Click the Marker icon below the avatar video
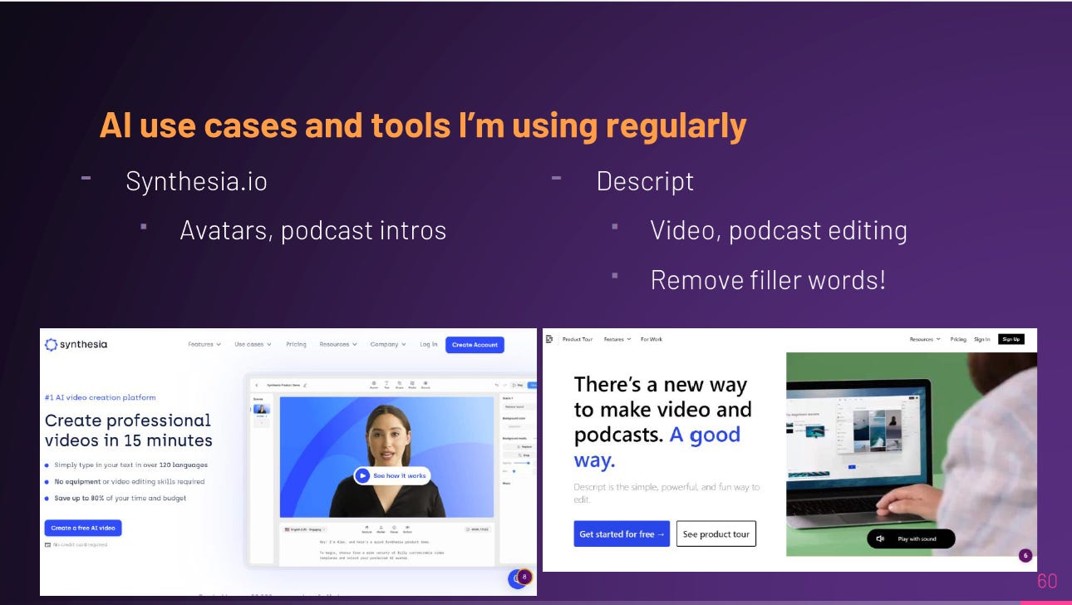Image resolution: width=1072 pixels, height=605 pixels. [x=381, y=529]
